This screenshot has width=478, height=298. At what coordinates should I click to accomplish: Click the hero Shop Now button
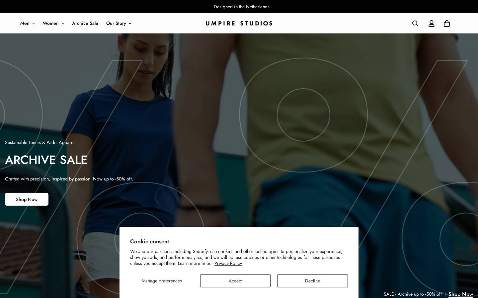pos(27,199)
